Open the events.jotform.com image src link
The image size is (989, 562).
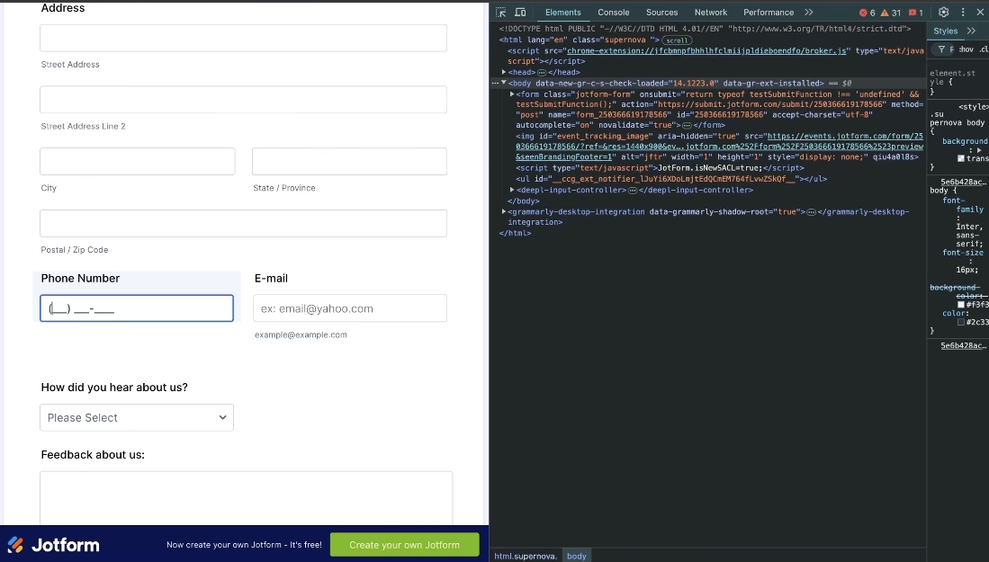tap(719, 147)
